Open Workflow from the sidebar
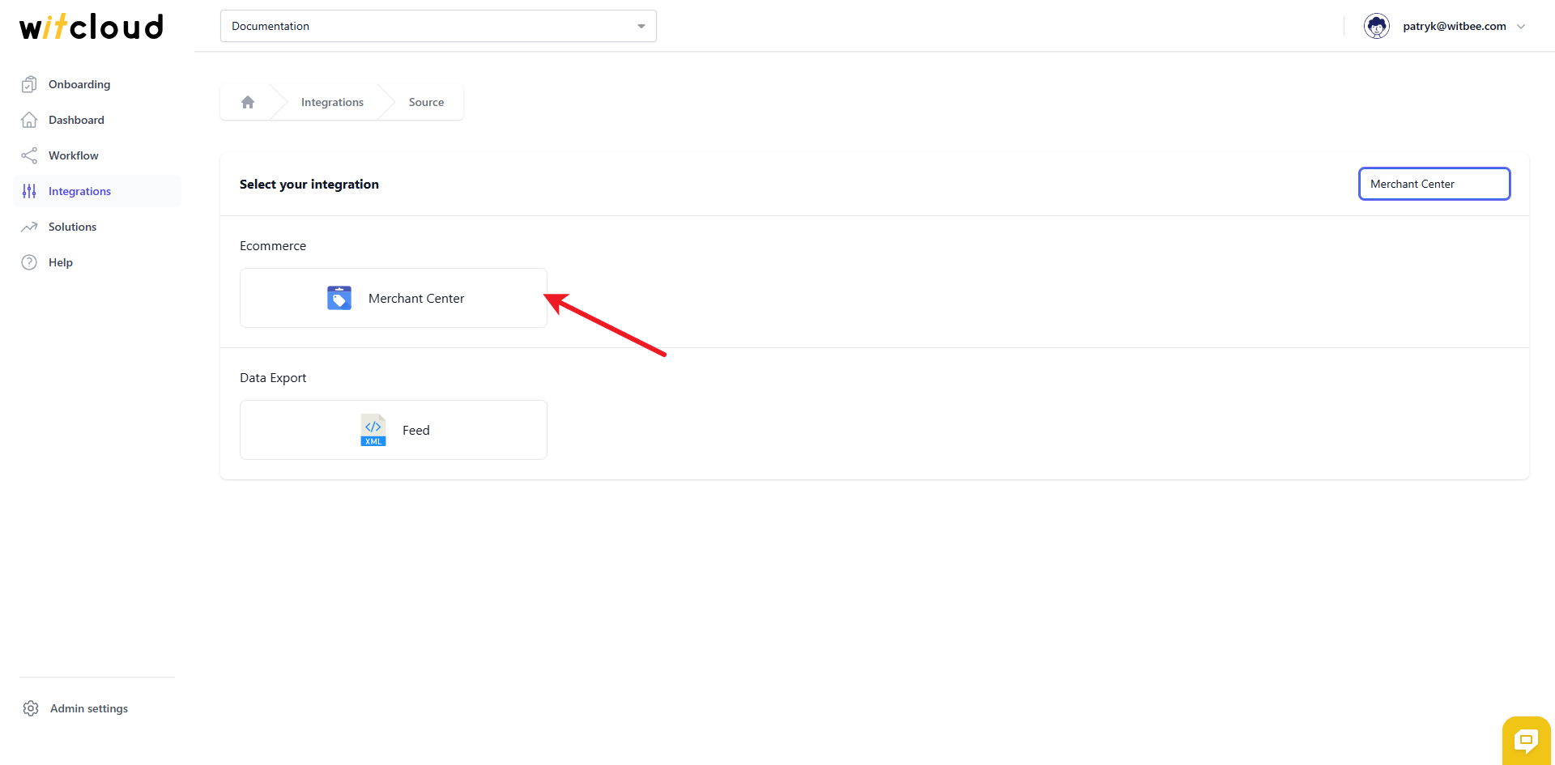The width and height of the screenshot is (1555, 765). [97, 155]
